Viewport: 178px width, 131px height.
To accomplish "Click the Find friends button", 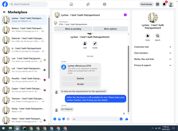I will point(146,4).
